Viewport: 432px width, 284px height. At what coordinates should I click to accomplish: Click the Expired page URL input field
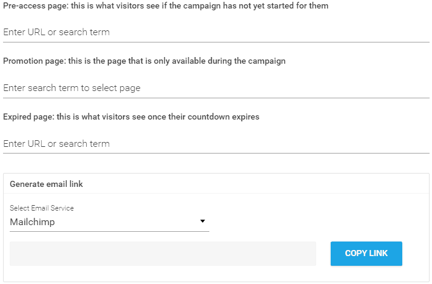(x=215, y=144)
